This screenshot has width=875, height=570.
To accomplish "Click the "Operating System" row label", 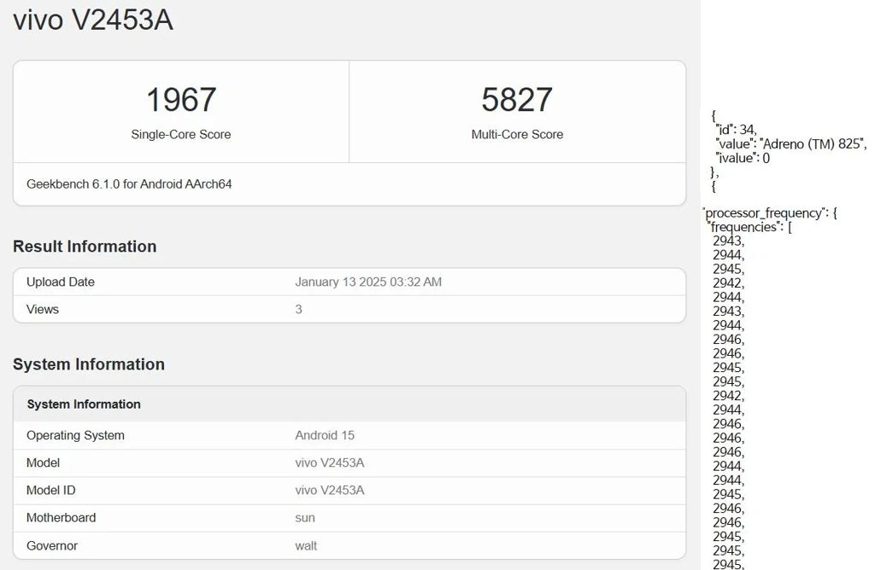I will 75,435.
